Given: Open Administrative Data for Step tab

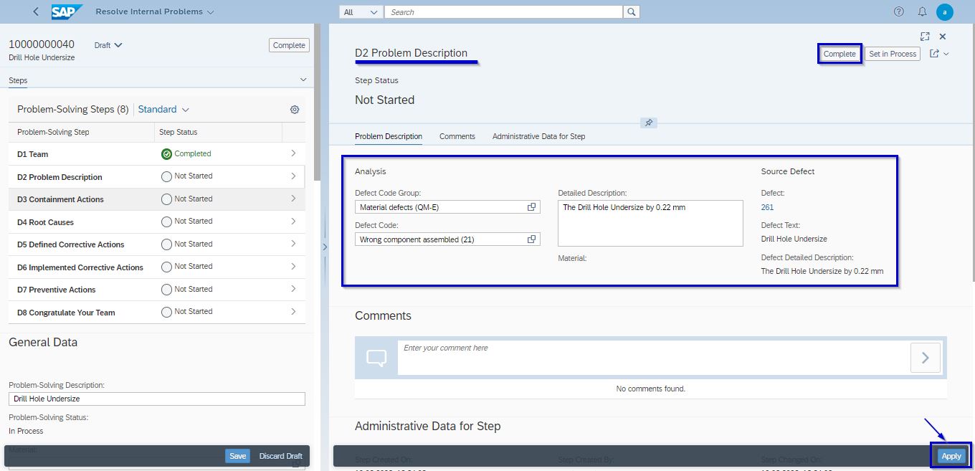Looking at the screenshot, I should click(538, 136).
